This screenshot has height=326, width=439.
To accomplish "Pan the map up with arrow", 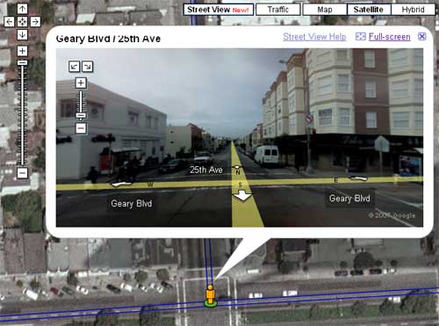I will click(x=22, y=9).
